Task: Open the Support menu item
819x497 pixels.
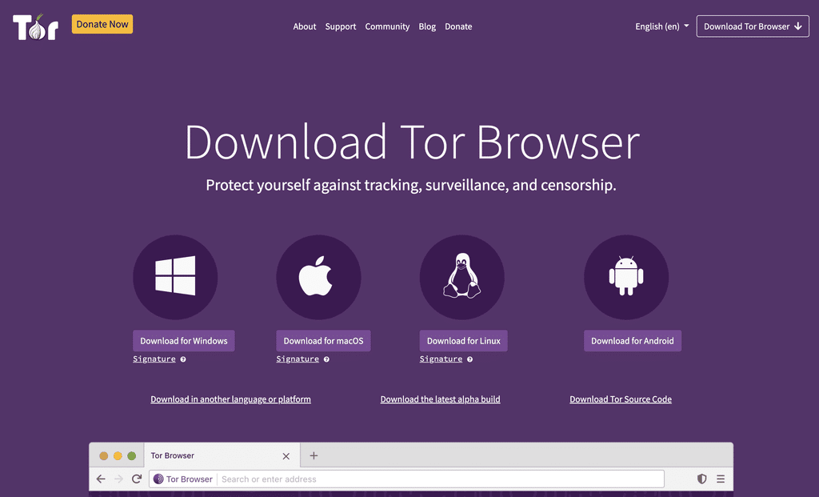Action: pyautogui.click(x=341, y=26)
